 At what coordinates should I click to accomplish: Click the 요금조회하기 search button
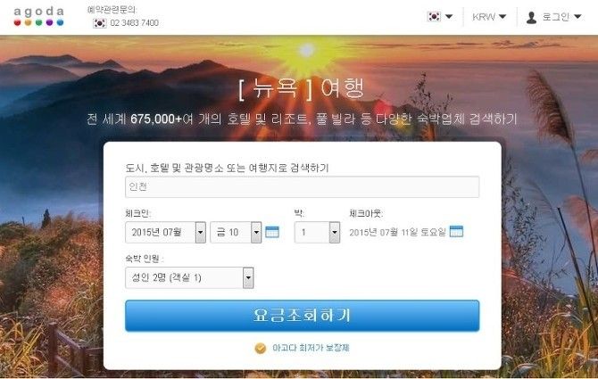pyautogui.click(x=302, y=316)
